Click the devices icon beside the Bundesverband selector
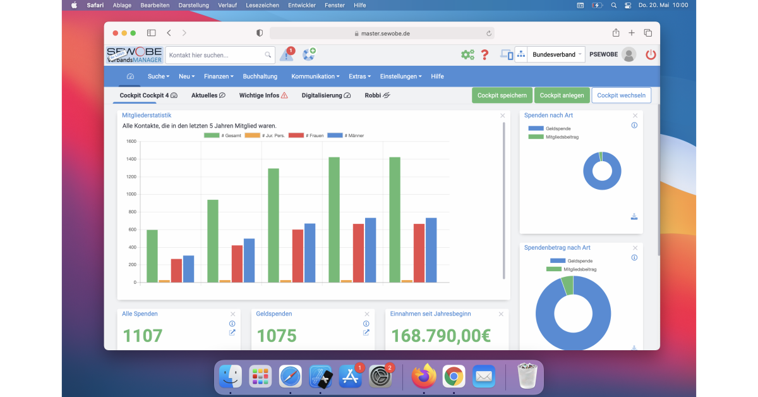 click(x=507, y=55)
